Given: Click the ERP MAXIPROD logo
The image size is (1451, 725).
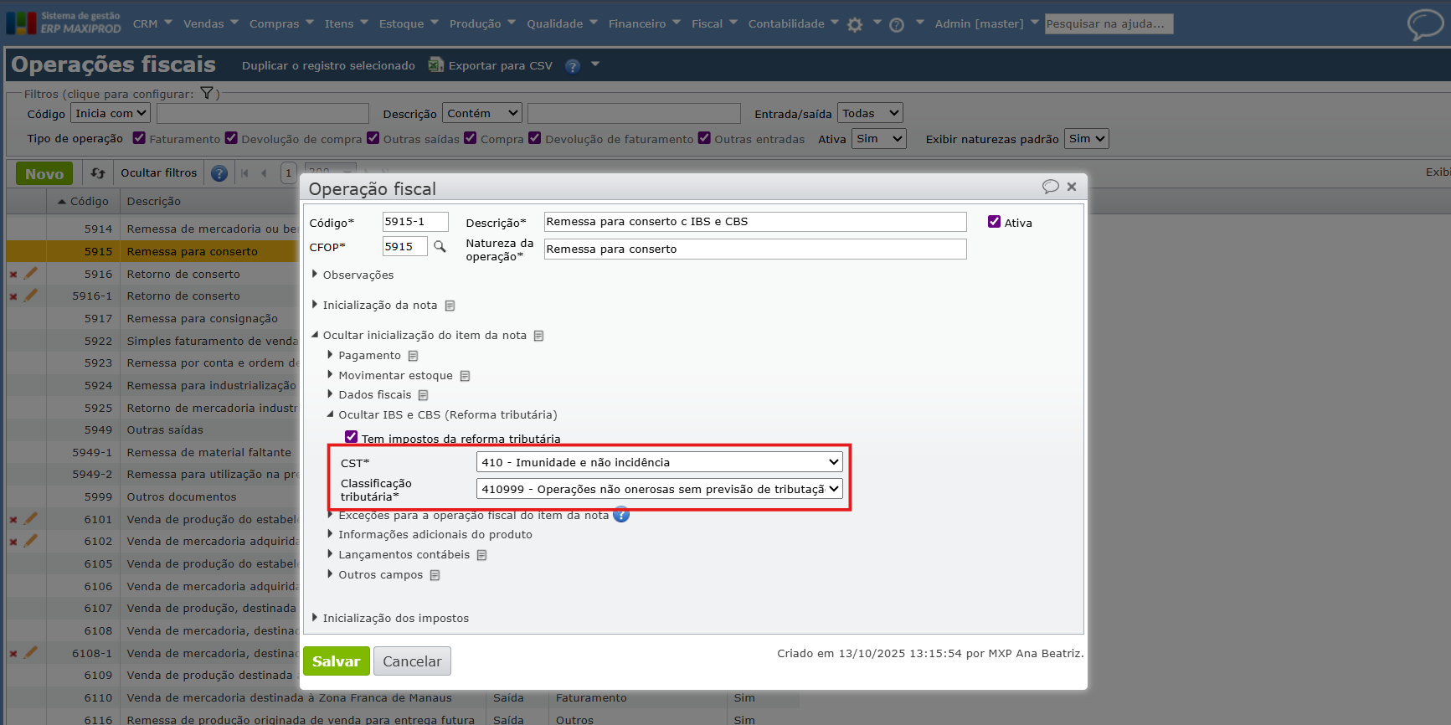Looking at the screenshot, I should [x=64, y=23].
